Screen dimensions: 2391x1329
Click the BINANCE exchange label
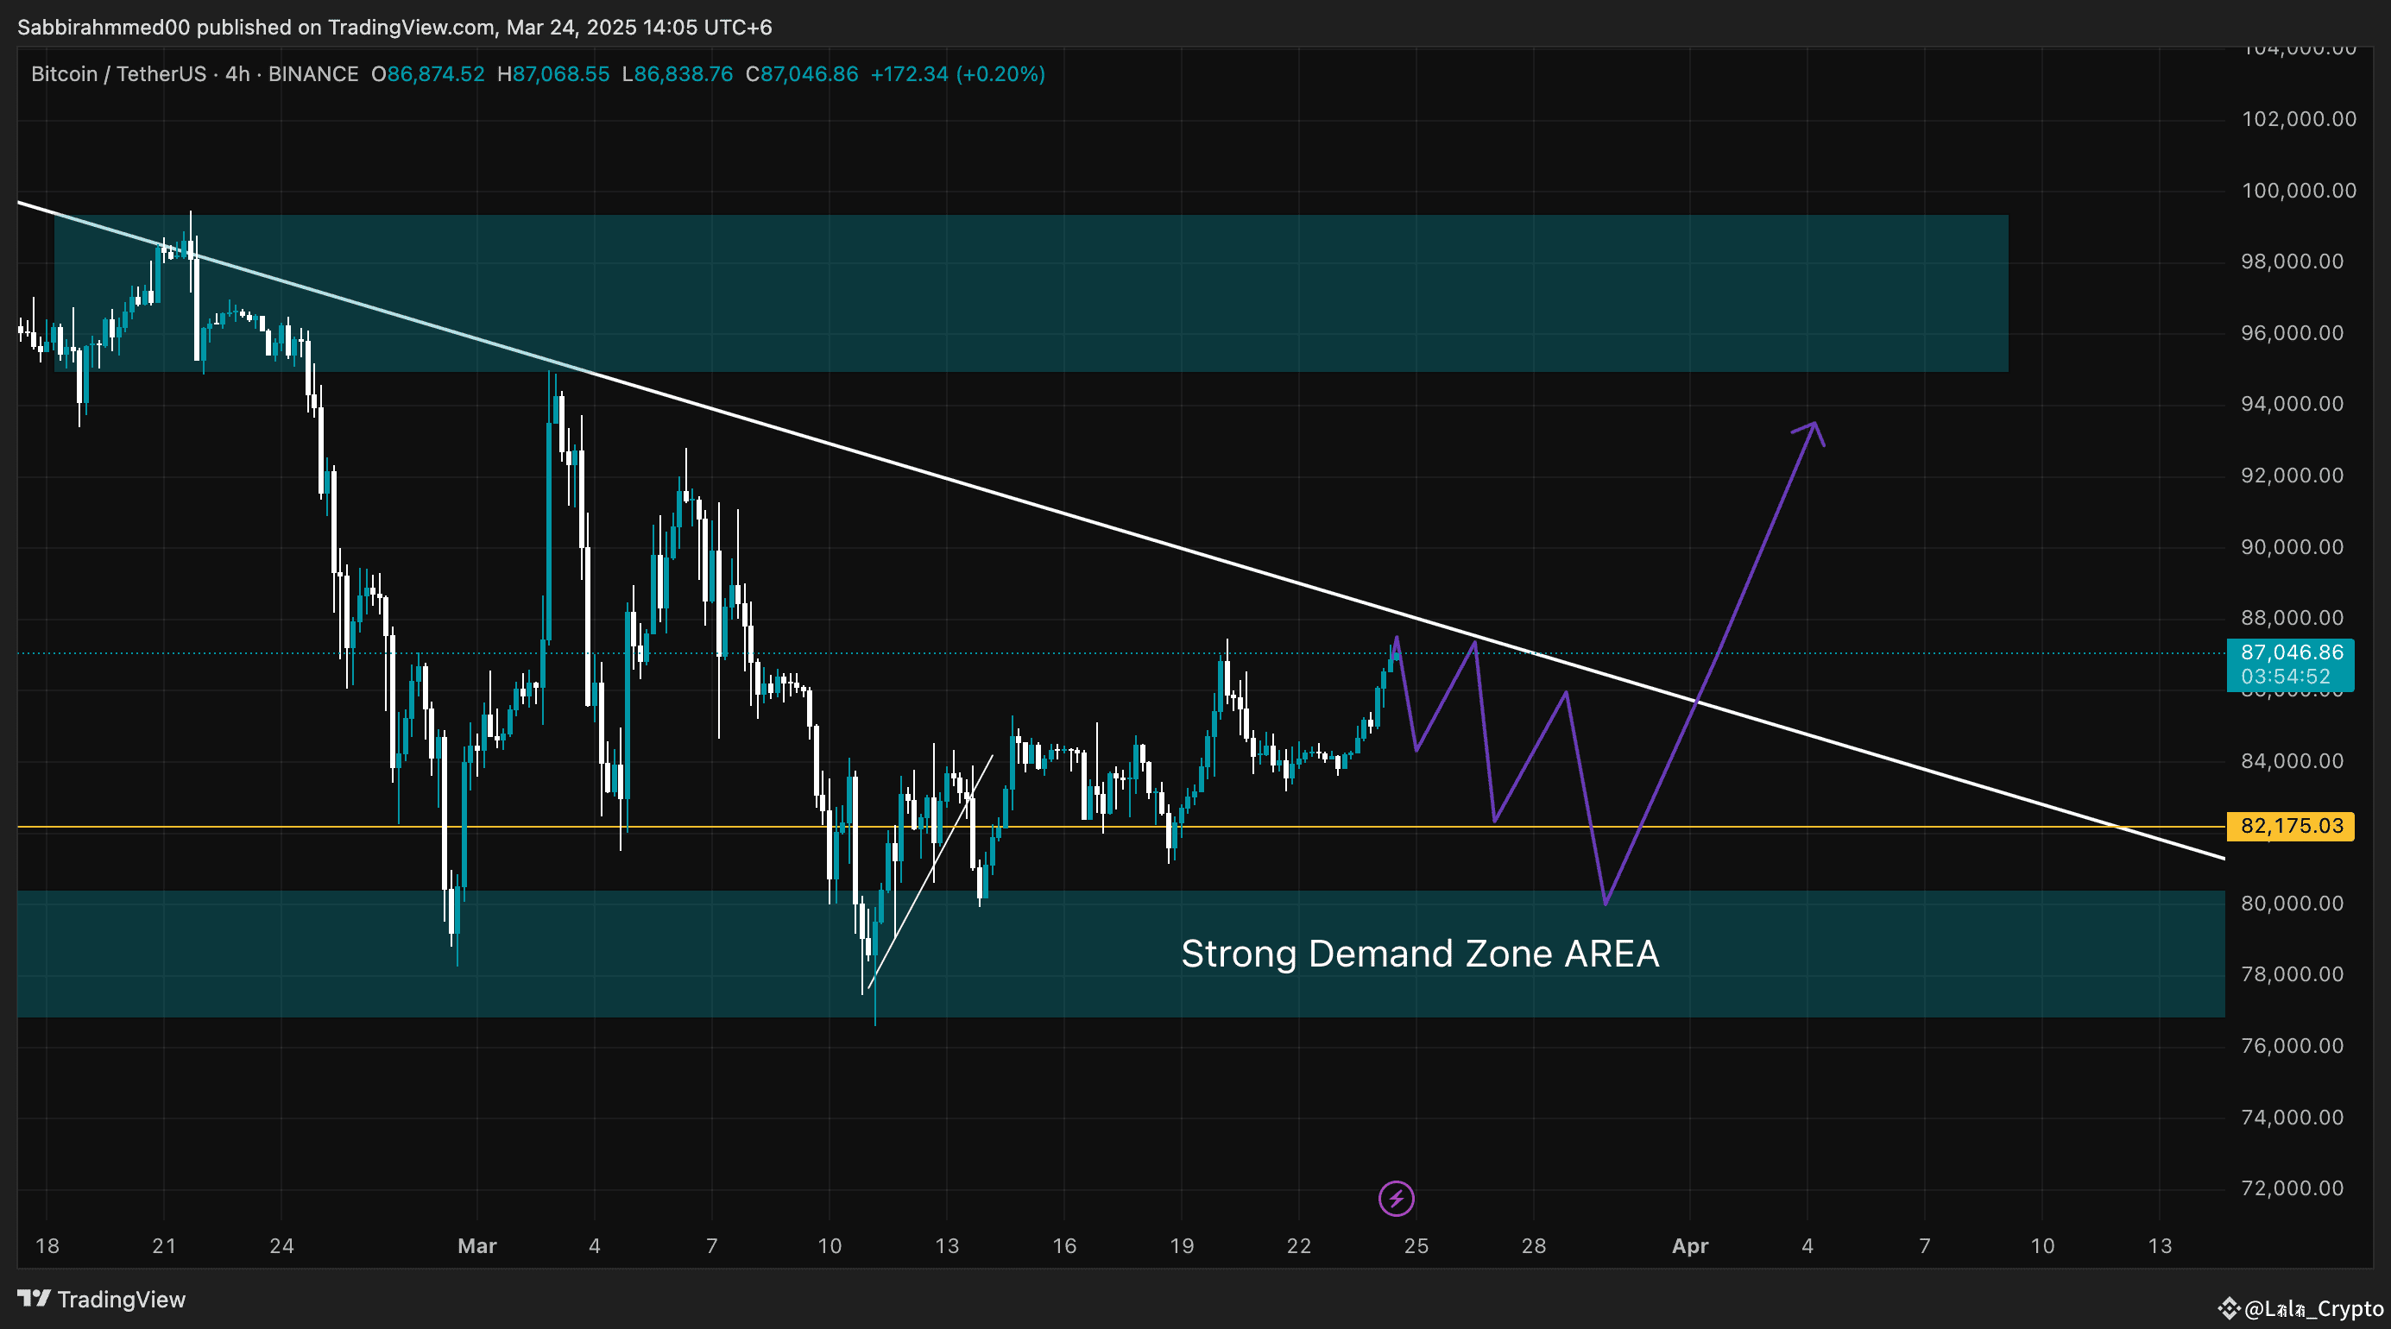312,74
